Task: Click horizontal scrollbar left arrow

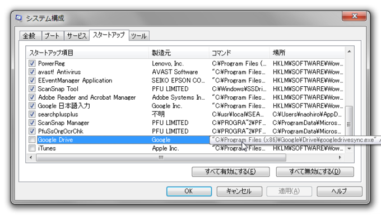Action: (31, 157)
